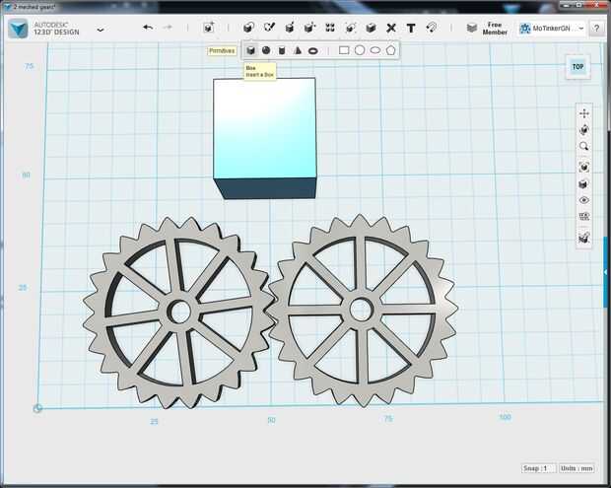Viewport: 611px width, 488px height.
Task: Pick the Rectangle sketch shape
Action: coord(344,50)
